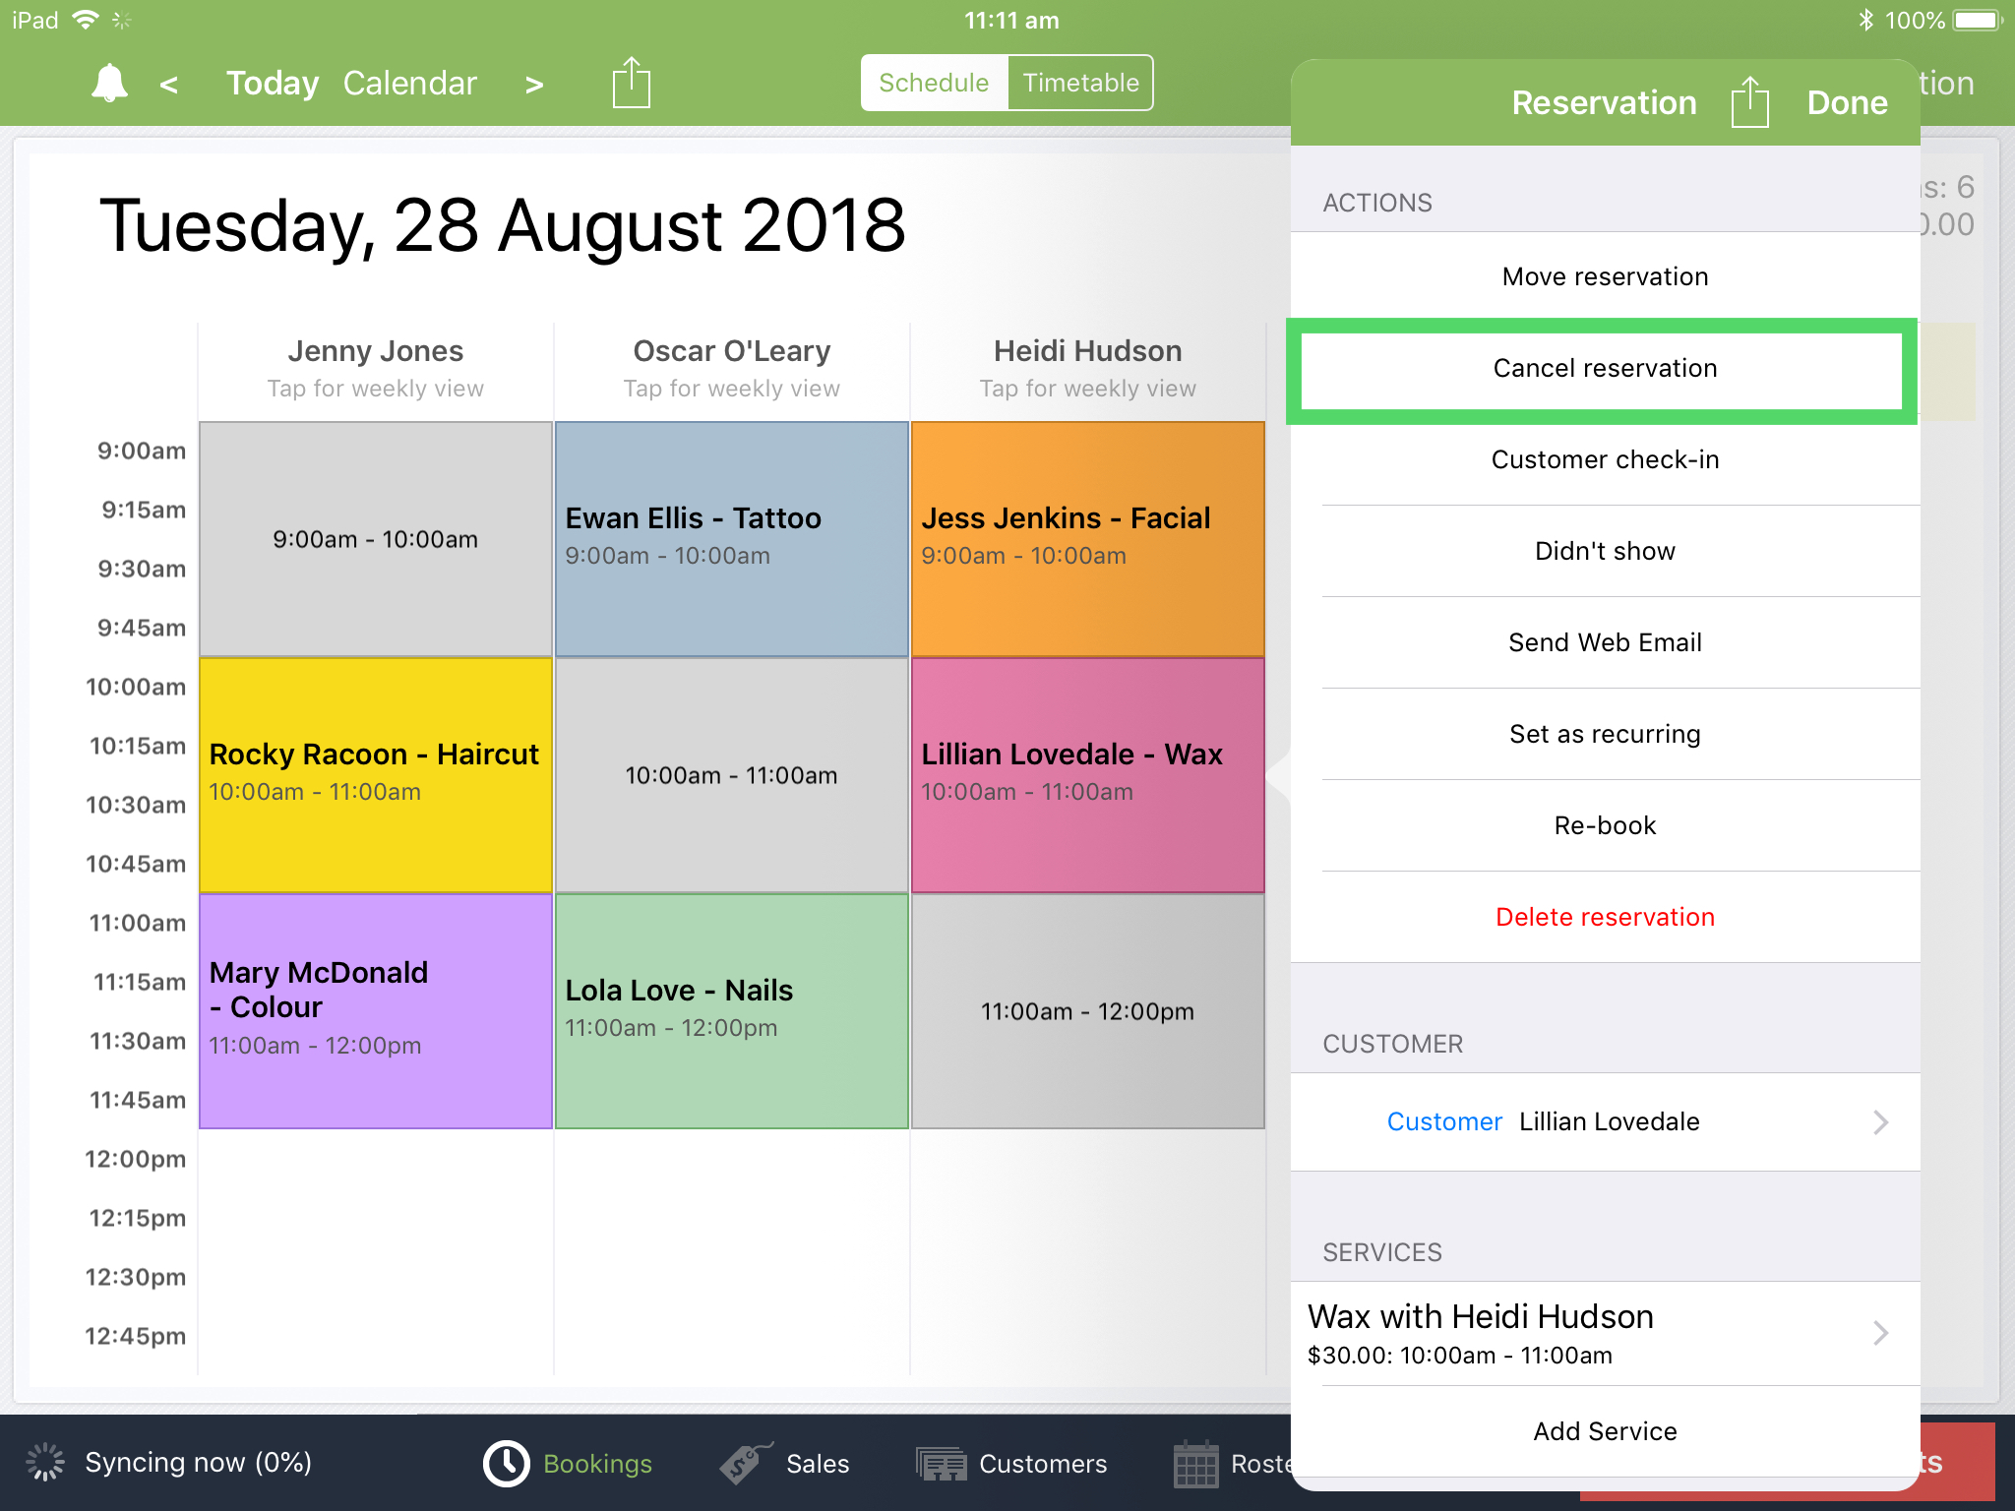This screenshot has height=1511, width=2015.
Task: Open Sales tag icon in bottom bar
Action: tap(745, 1463)
